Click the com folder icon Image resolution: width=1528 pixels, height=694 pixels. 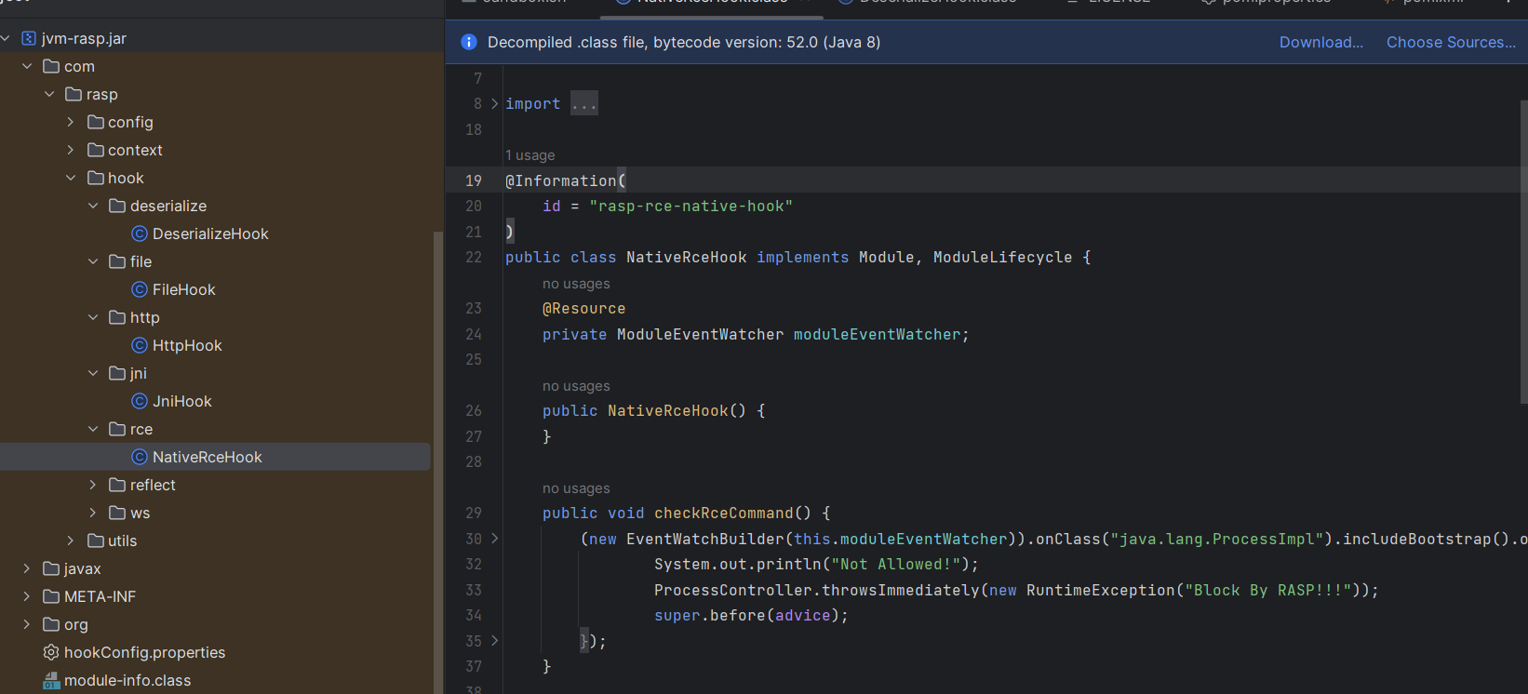[51, 66]
